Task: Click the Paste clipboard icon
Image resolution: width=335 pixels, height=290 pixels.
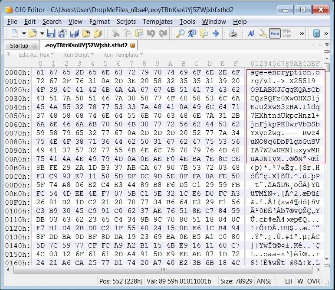Action: (139, 33)
